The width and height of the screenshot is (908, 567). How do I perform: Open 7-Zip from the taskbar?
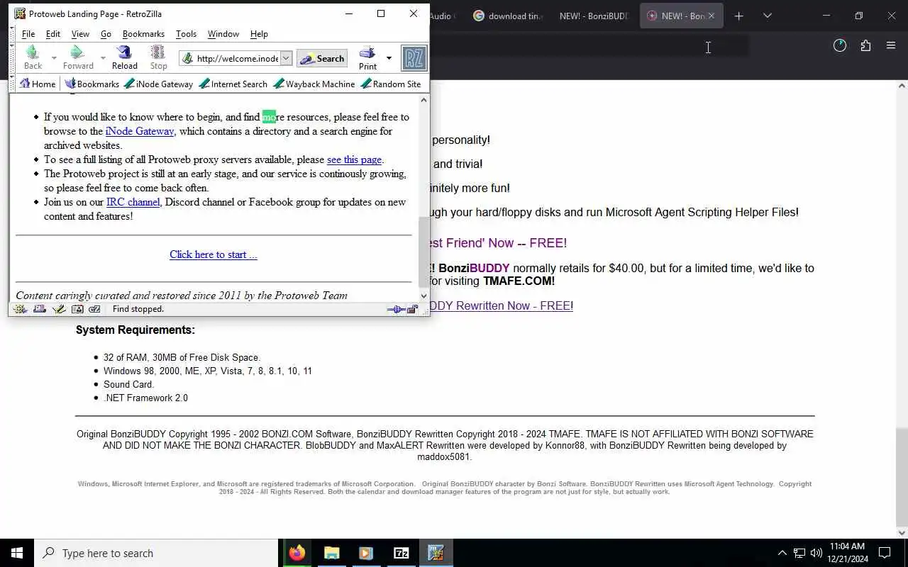401,553
